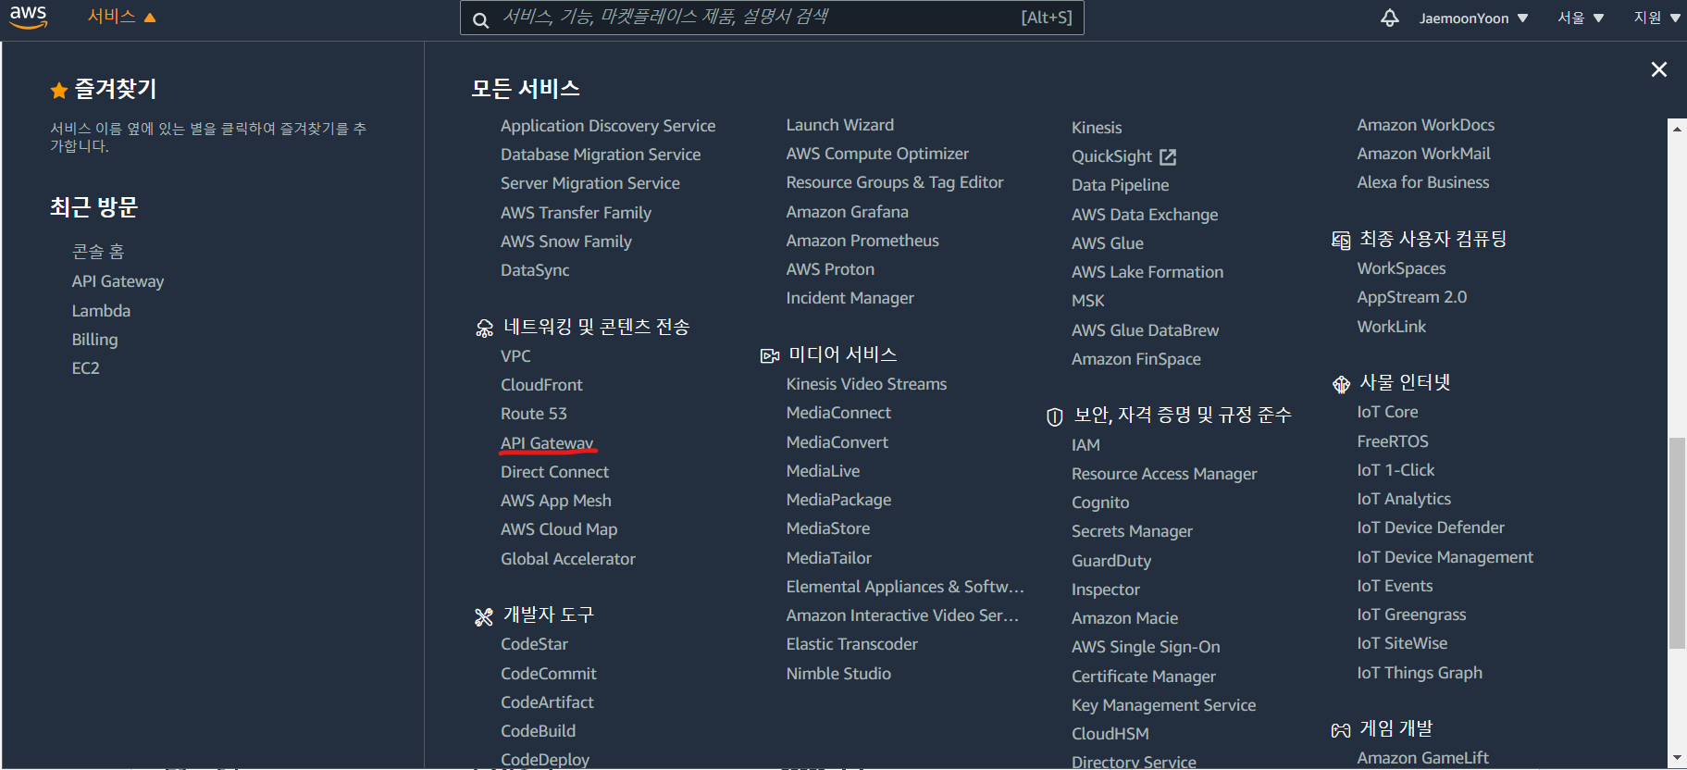
Task: Open AWS Snow Family service
Action: pos(565,242)
